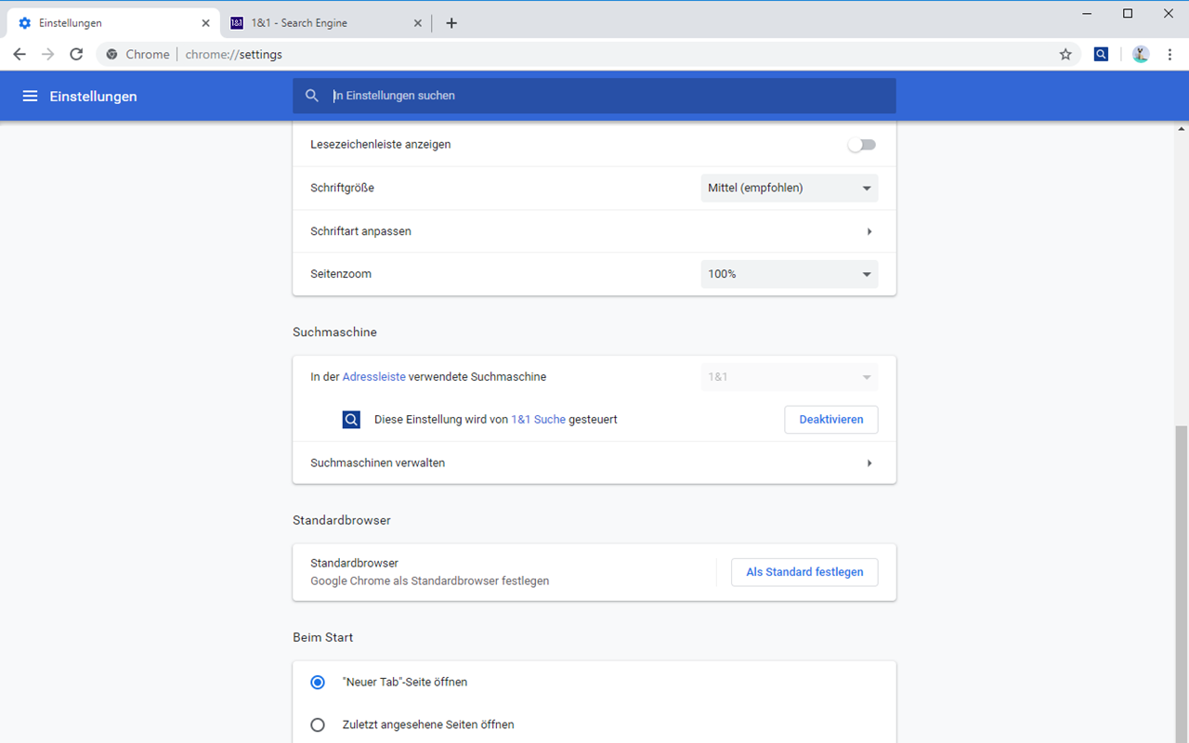
Task: Open the 1&1 Suche link
Action: [538, 420]
